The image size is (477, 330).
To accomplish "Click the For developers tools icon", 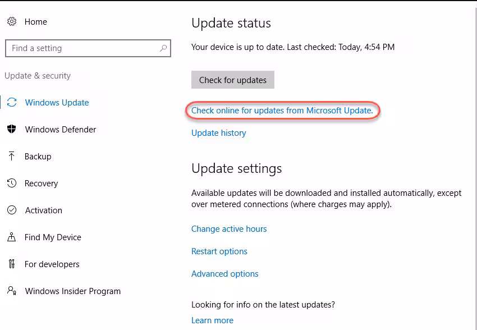I will pos(12,264).
